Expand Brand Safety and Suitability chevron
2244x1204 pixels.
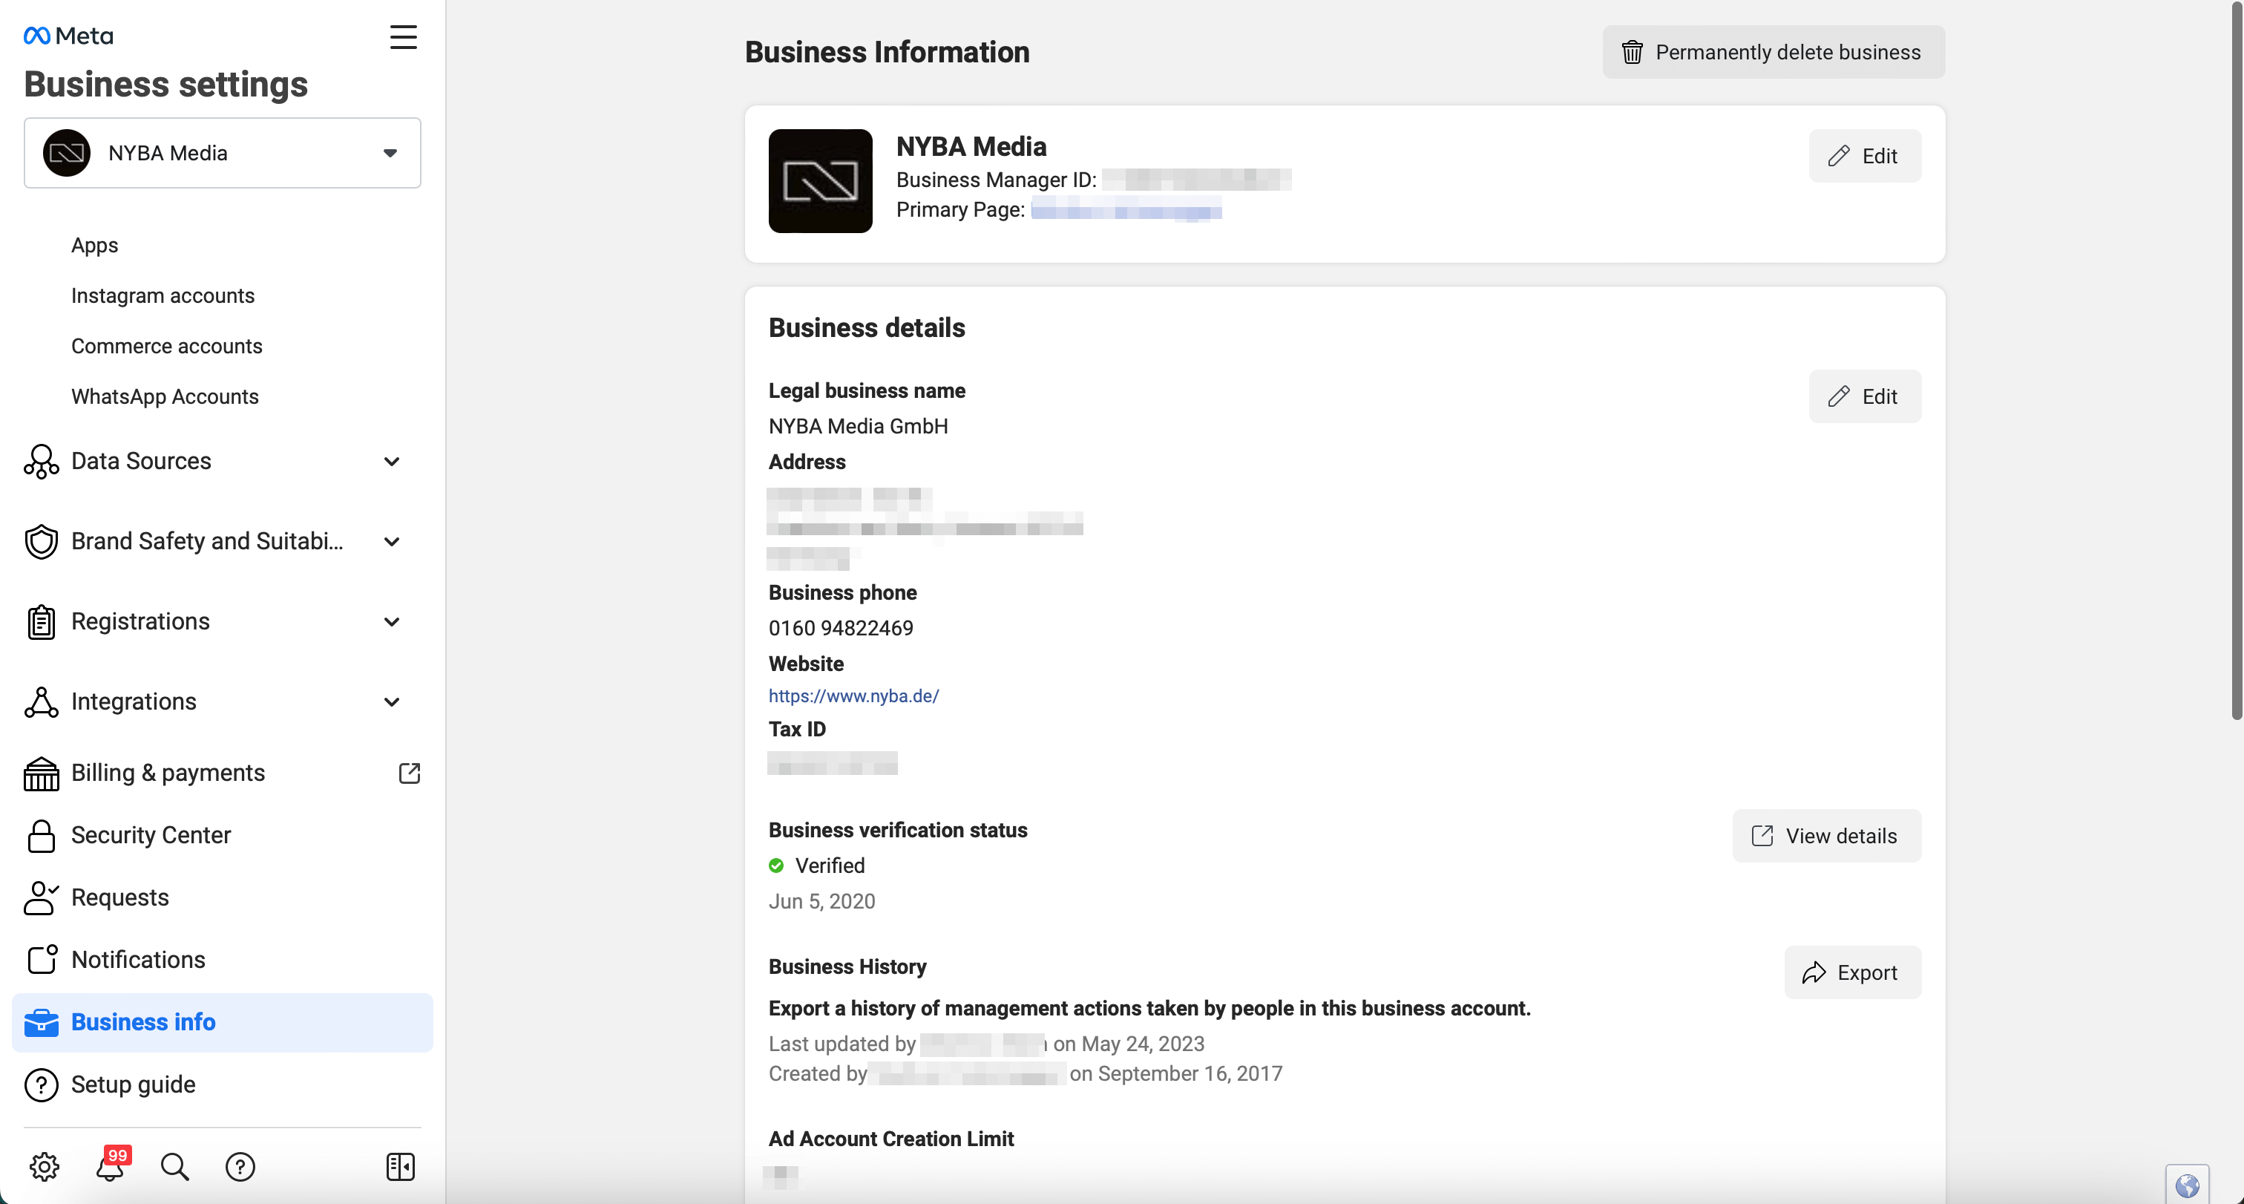point(392,542)
